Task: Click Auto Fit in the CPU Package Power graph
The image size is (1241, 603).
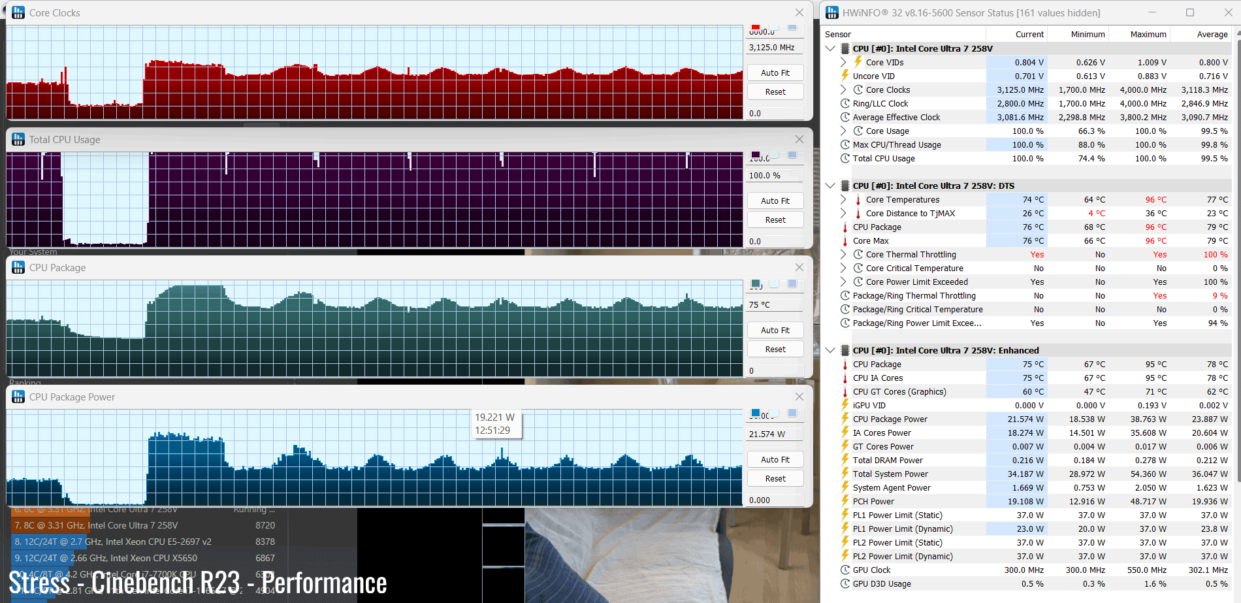Action: pos(775,459)
